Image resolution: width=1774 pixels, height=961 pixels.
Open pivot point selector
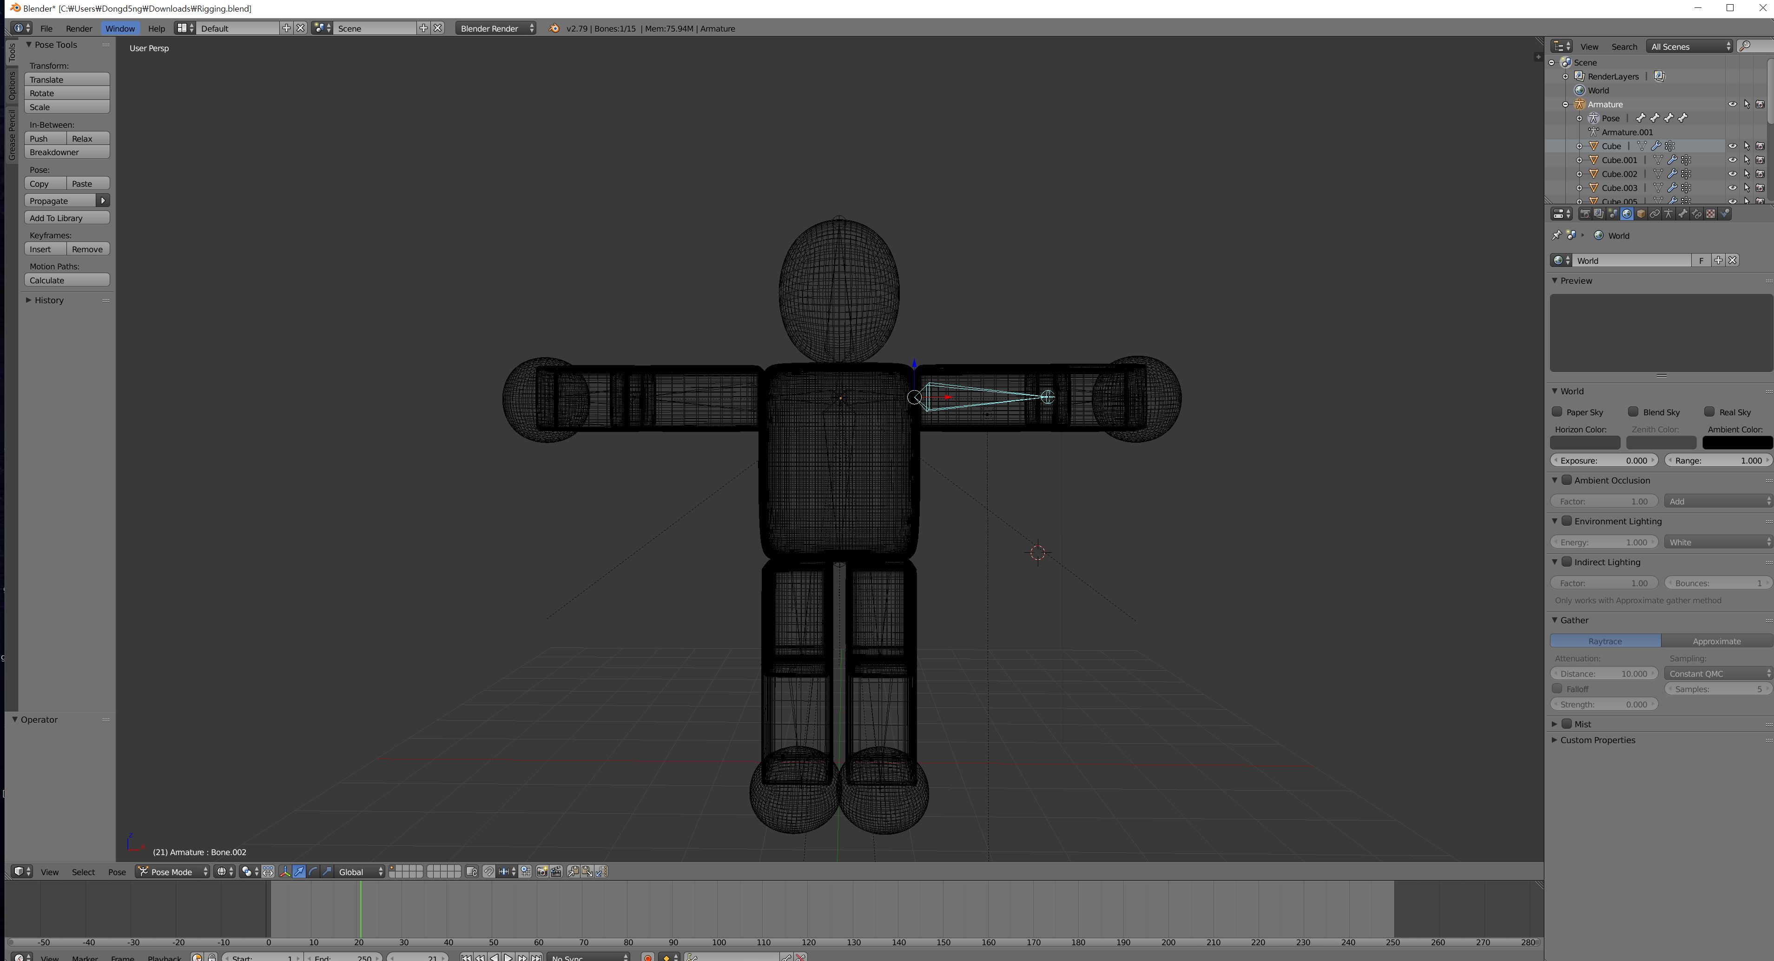click(249, 871)
